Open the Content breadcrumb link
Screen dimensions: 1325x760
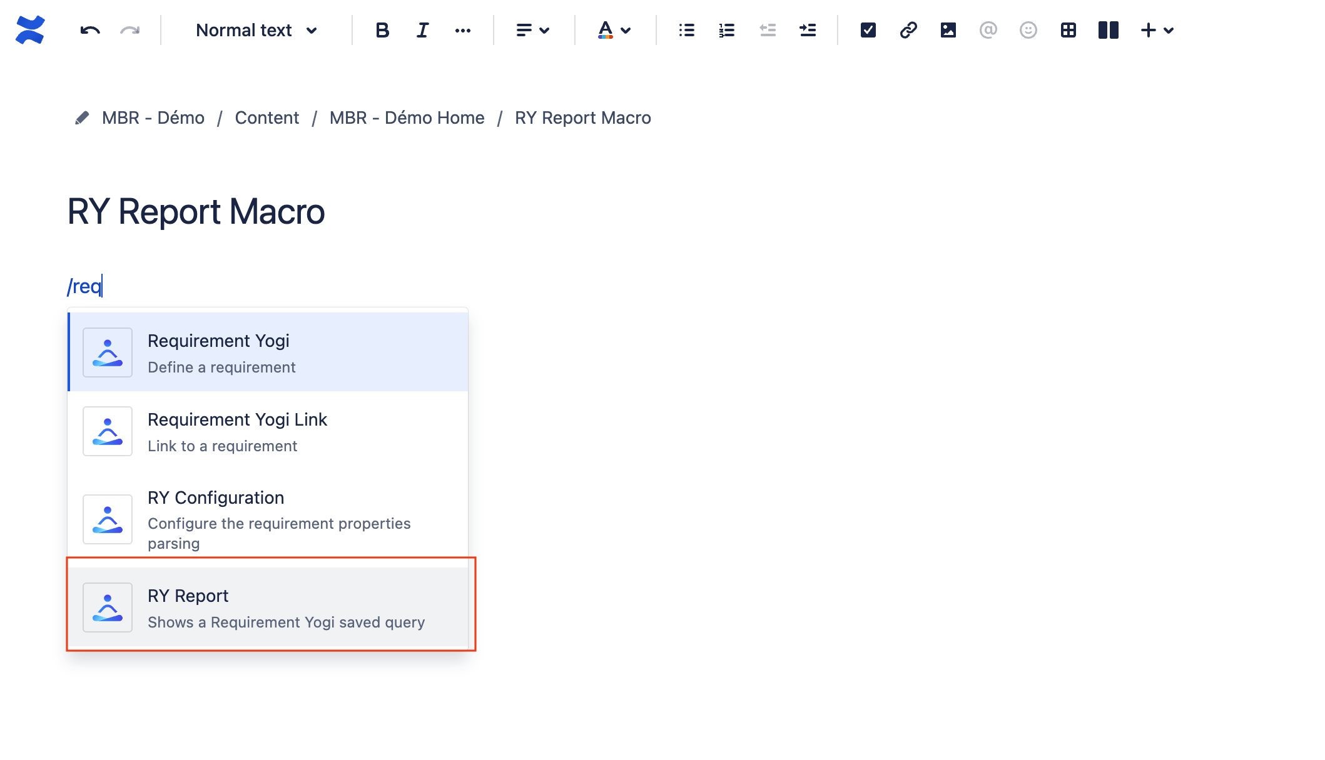click(x=267, y=117)
